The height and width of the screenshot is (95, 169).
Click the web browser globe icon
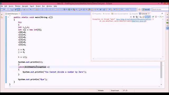click(x=100, y=9)
